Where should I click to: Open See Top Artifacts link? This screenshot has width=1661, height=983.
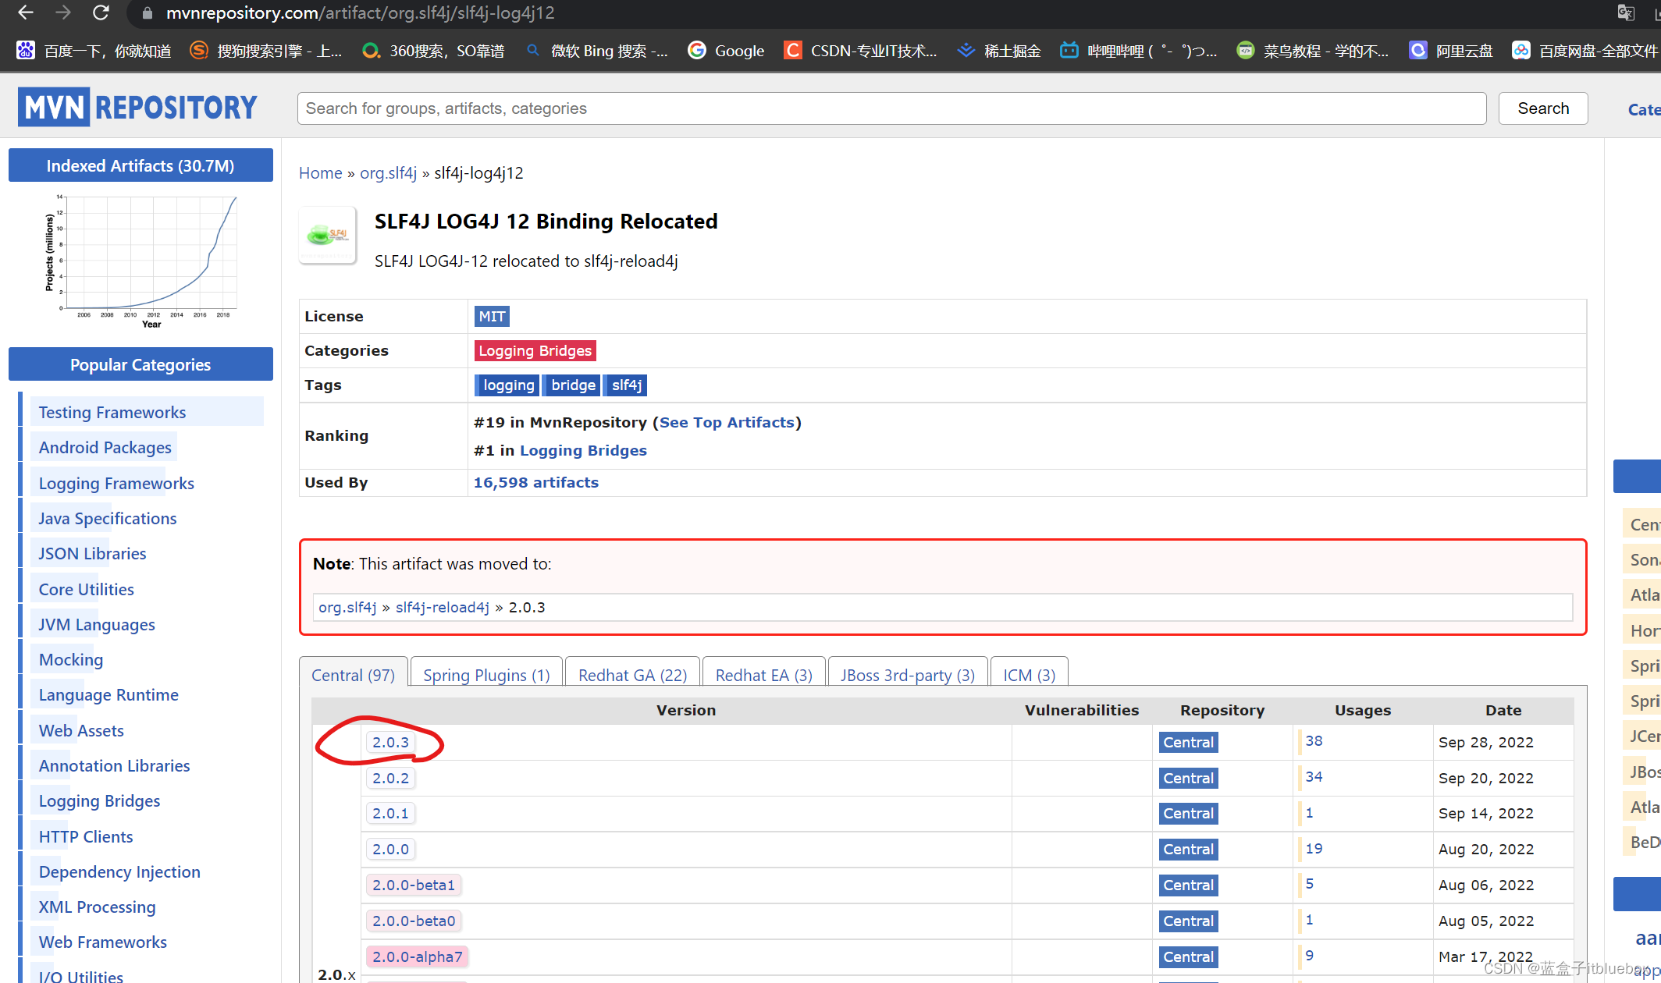point(727,422)
